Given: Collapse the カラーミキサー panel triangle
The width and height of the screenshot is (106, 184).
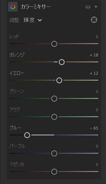Looking at the screenshot, I should 96,7.
